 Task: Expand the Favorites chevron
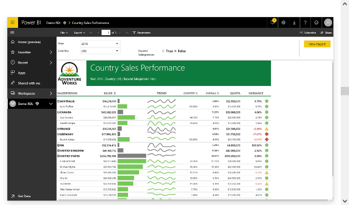(x=51, y=52)
